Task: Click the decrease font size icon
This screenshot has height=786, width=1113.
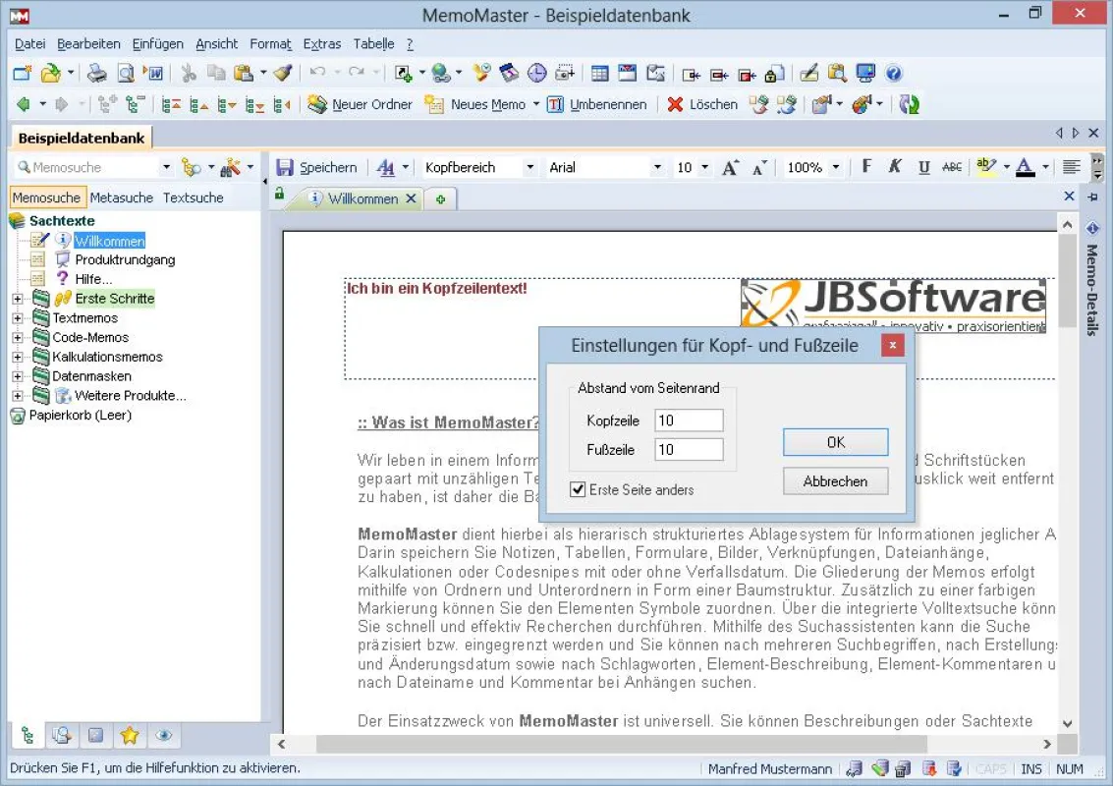Action: 758,168
